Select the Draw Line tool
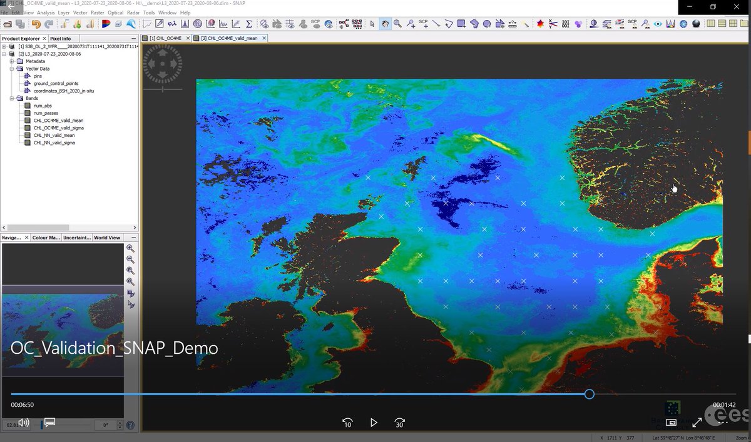This screenshot has height=442, width=751. coord(436,24)
